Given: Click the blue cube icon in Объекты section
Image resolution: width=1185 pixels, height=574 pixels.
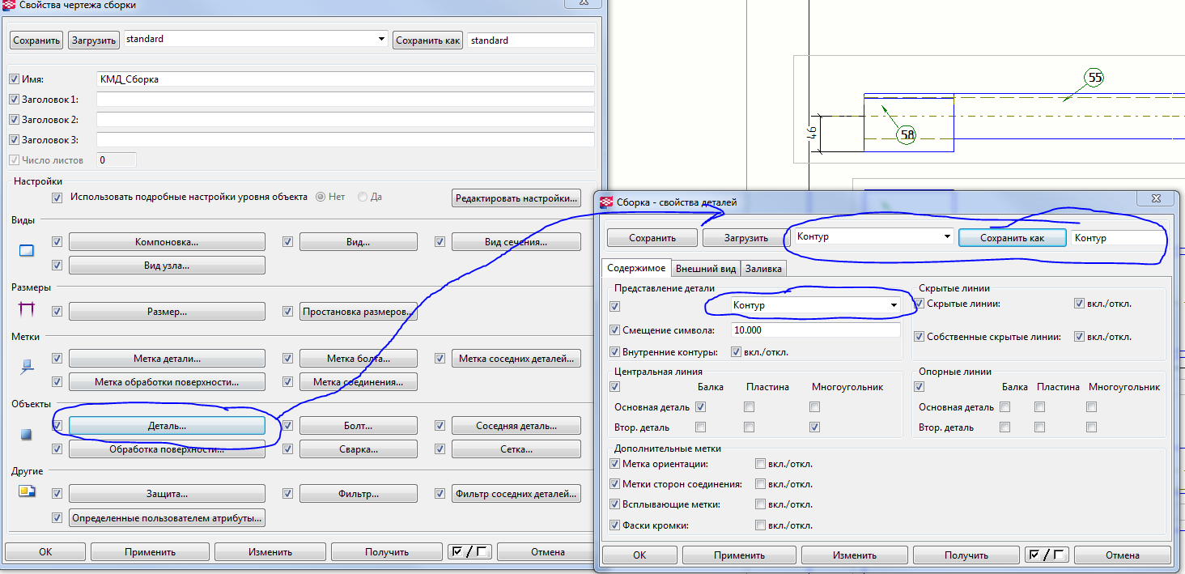Looking at the screenshot, I should 27,435.
